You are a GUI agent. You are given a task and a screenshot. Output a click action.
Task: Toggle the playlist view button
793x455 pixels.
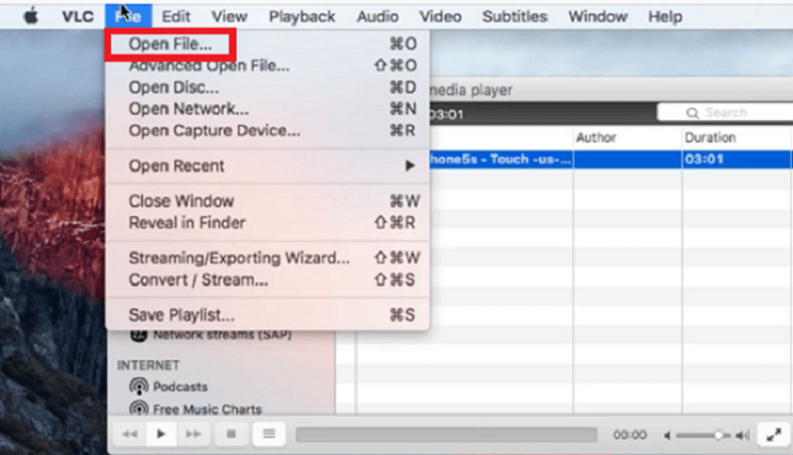(269, 434)
